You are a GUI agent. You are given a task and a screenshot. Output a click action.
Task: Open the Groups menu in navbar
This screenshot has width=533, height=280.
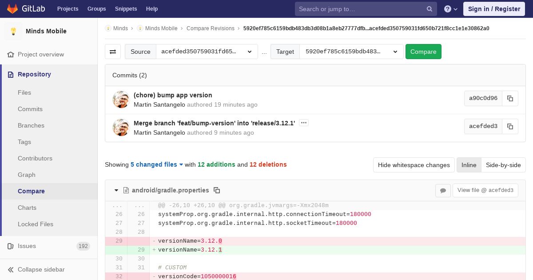pyautogui.click(x=96, y=9)
